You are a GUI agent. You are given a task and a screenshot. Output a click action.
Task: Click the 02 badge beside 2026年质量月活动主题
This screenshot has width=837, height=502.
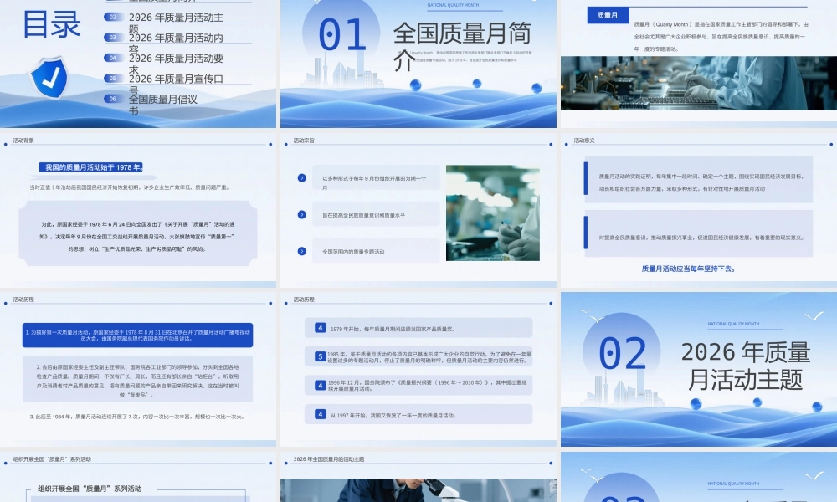click(x=113, y=17)
